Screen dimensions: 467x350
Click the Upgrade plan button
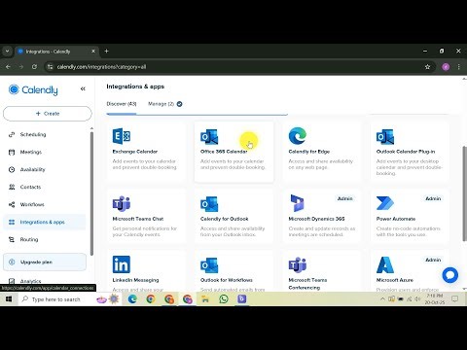pyautogui.click(x=45, y=262)
